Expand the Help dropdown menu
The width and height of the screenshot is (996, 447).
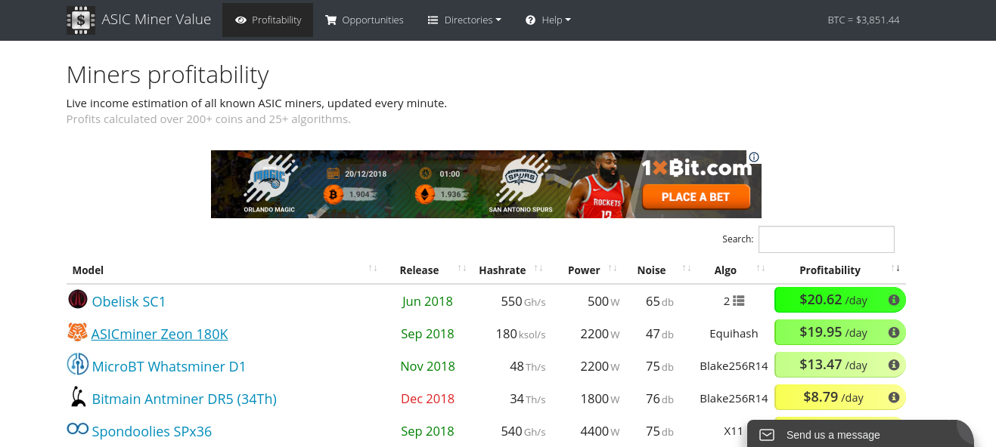tap(548, 20)
